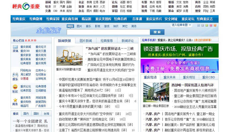Screen dimensions: 229x132
Task: Click the green 锁定重庆市场 advertising banner
Action: (180, 50)
